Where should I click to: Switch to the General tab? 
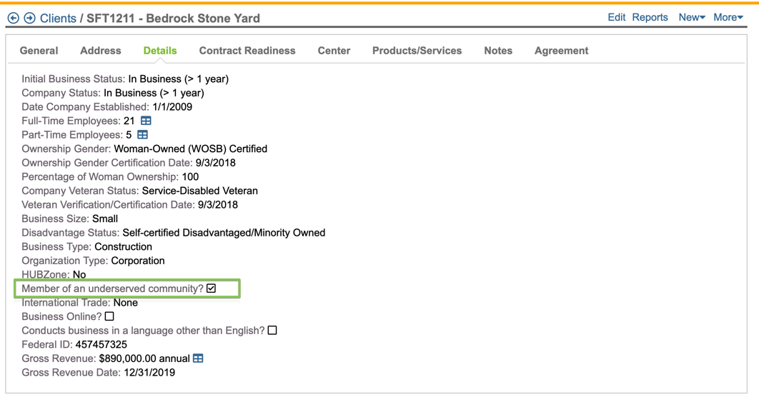point(39,51)
